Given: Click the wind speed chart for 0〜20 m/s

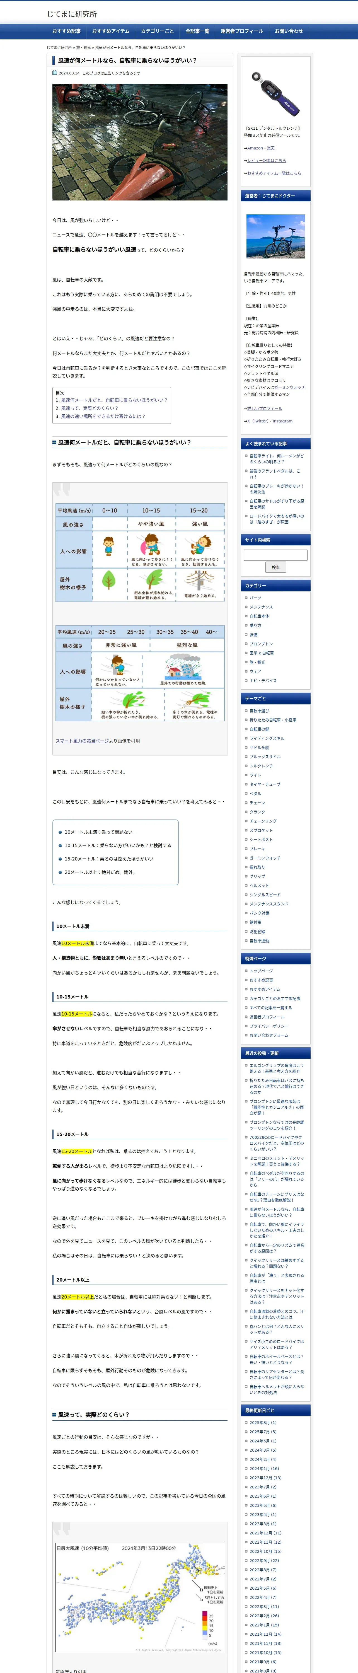Looking at the screenshot, I should tap(140, 553).
